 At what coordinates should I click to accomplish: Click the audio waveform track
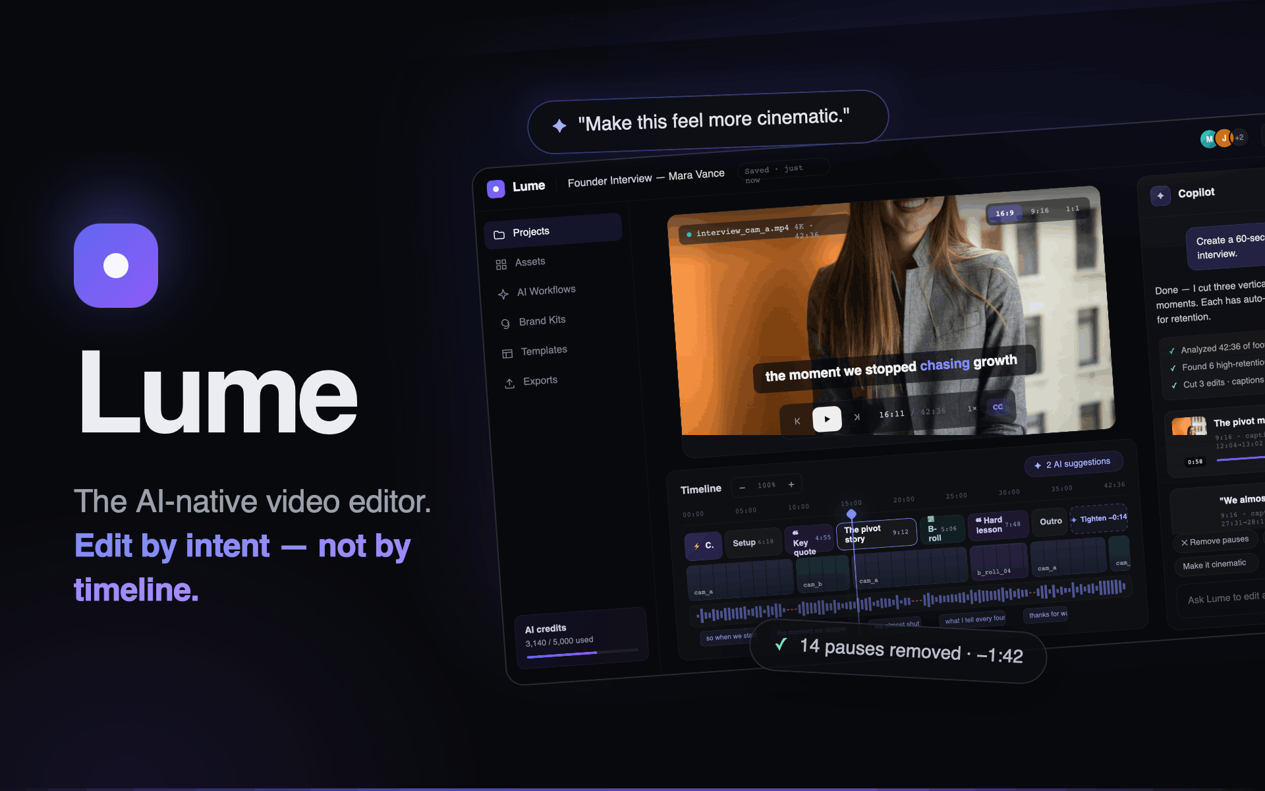913,600
